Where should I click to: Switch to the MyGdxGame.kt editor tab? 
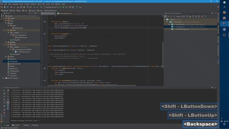coord(48,13)
